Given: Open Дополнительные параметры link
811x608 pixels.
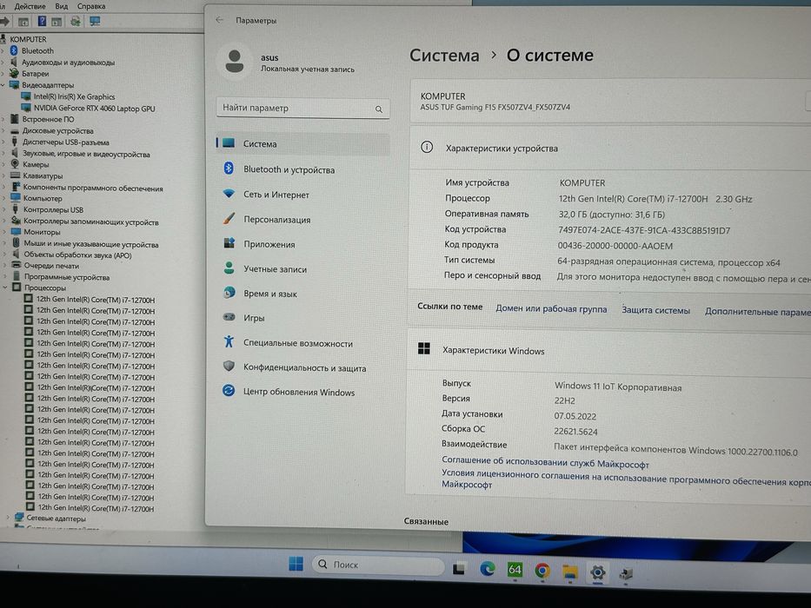Looking at the screenshot, I should (x=758, y=312).
